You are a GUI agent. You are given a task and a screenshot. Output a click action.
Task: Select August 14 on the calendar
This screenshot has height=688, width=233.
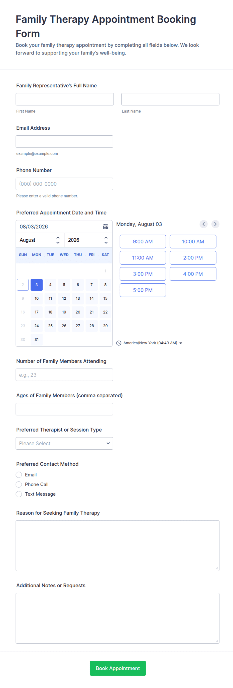pos(92,298)
